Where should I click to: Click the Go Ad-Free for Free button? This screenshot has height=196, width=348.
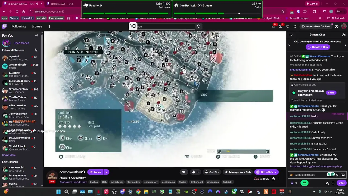316,26
